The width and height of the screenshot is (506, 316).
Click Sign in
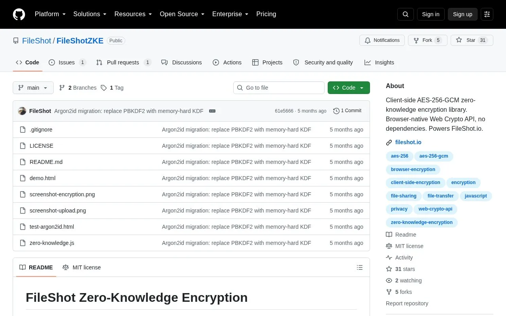tap(430, 14)
